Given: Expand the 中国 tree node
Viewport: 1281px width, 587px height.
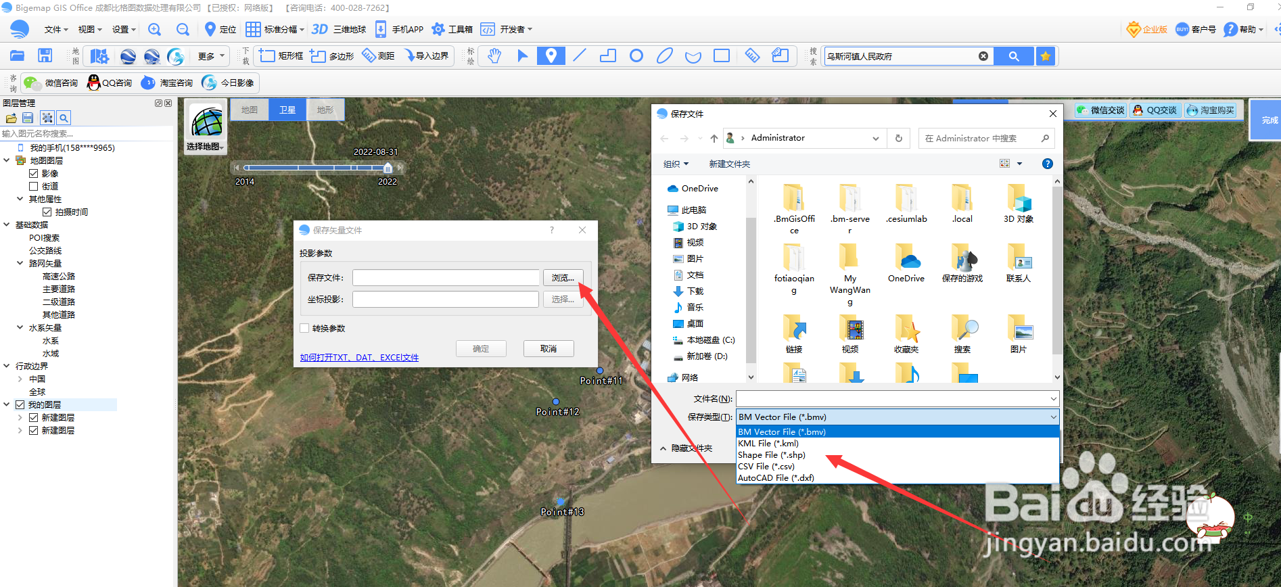Looking at the screenshot, I should pos(20,379).
